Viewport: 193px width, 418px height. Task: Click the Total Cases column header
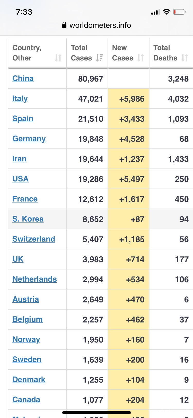pyautogui.click(x=81, y=53)
